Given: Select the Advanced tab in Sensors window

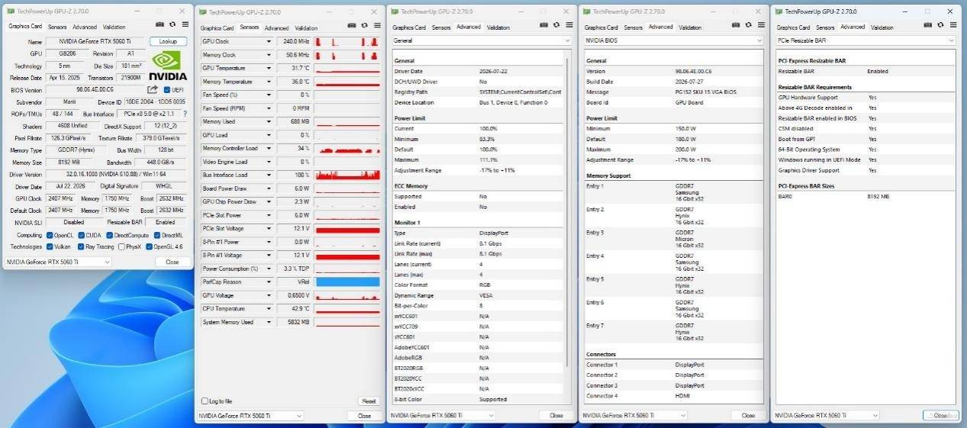Looking at the screenshot, I should click(x=276, y=27).
